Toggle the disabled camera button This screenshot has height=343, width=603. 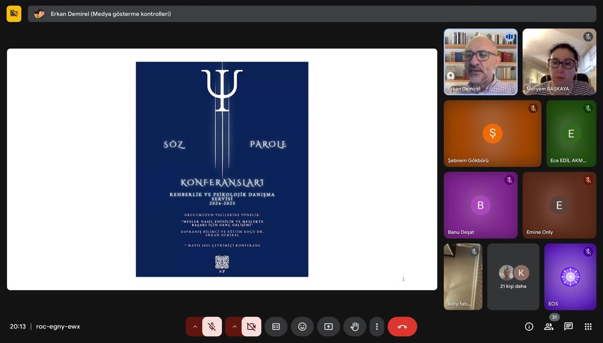coord(251,327)
